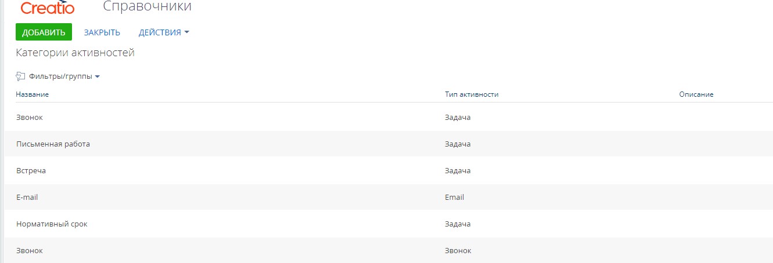Click the Категории активностей heading

point(75,53)
